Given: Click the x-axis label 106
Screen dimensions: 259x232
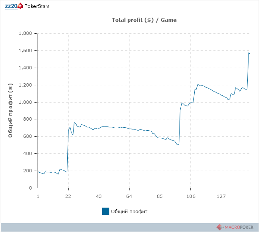Looking at the screenshot, I should 191,196.
